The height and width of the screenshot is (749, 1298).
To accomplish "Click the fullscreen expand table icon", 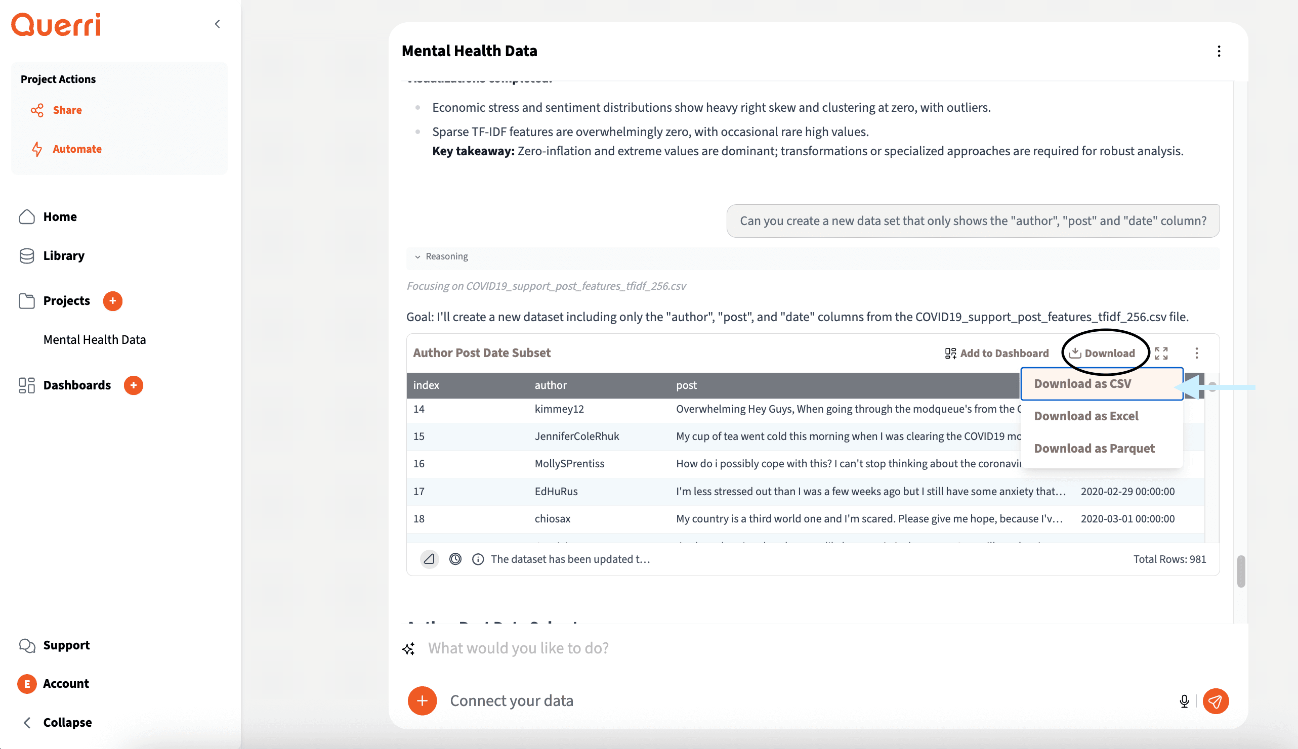I will point(1160,353).
